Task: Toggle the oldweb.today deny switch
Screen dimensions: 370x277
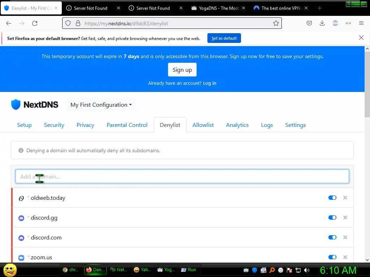Action: (332, 198)
